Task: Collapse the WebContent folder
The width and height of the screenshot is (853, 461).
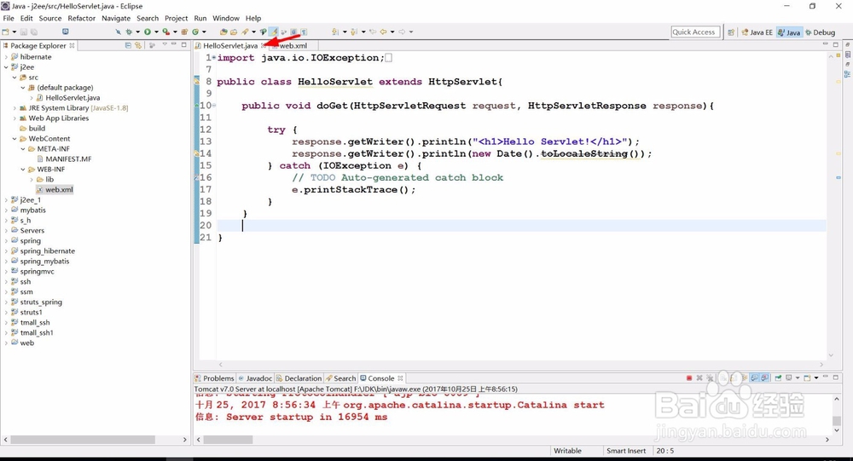Action: (15, 139)
